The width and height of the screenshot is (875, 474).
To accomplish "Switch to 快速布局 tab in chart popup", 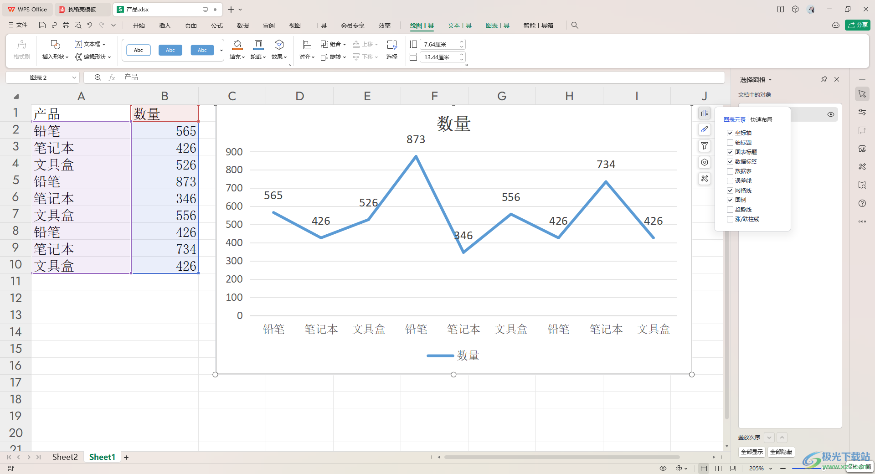I will [x=762, y=120].
